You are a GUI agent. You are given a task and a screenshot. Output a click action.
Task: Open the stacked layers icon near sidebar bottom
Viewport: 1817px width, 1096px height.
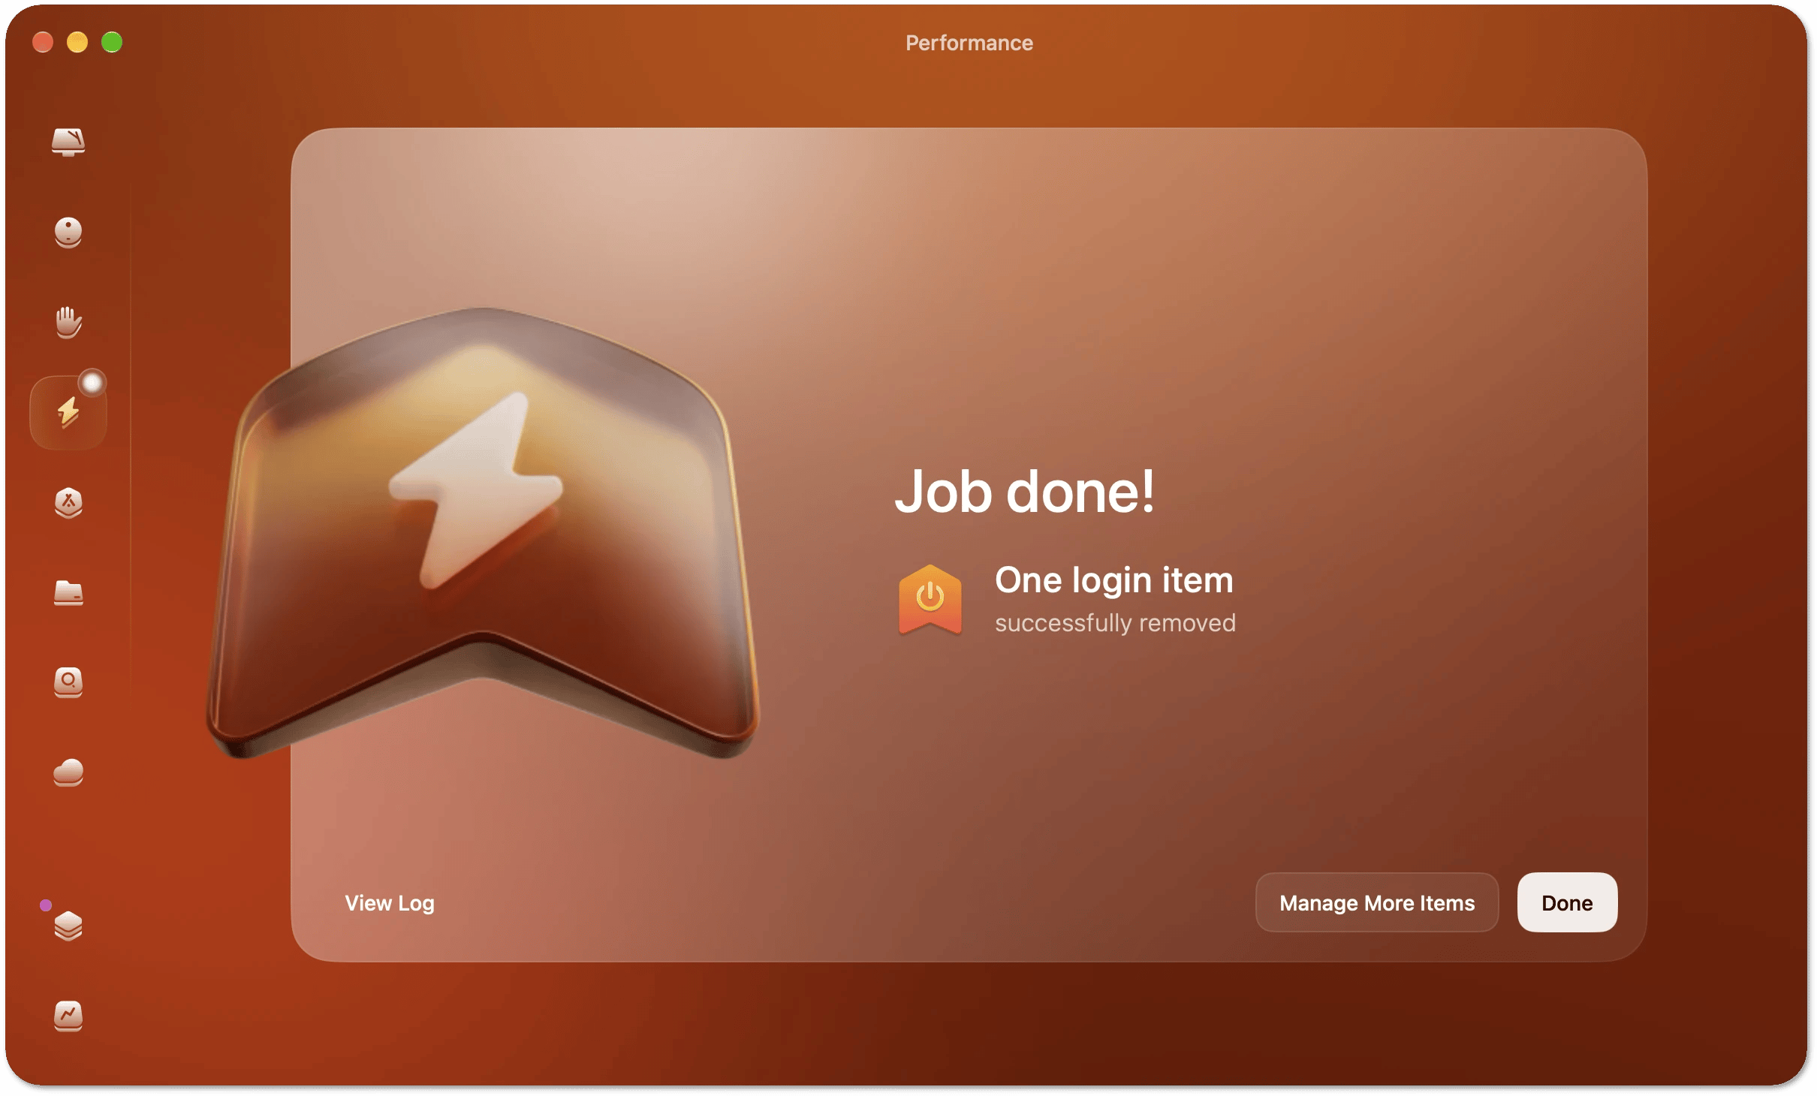tap(68, 926)
